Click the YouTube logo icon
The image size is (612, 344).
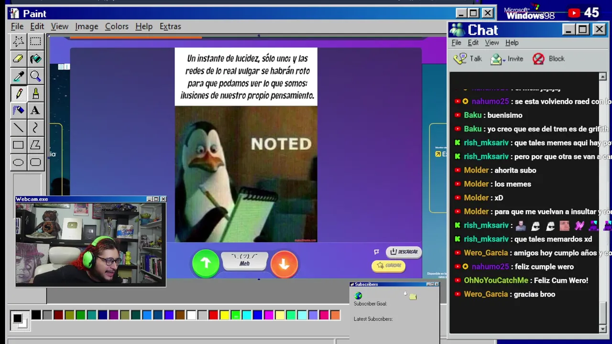[x=574, y=13]
